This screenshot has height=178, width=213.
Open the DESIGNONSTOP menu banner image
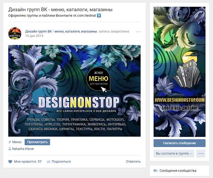point(75,91)
